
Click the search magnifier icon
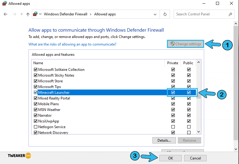(230, 14)
